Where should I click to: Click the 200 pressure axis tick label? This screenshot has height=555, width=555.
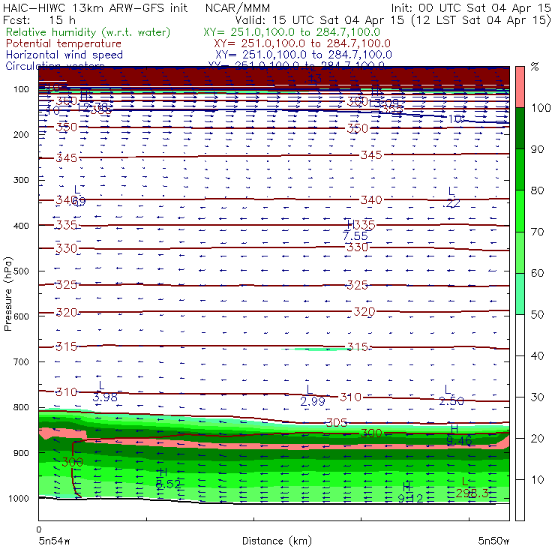(x=21, y=134)
